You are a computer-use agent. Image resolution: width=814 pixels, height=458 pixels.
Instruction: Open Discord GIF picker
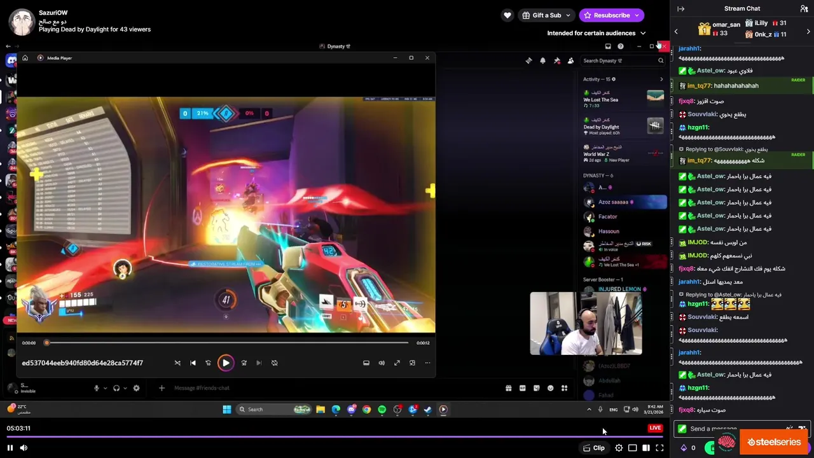pyautogui.click(x=522, y=388)
